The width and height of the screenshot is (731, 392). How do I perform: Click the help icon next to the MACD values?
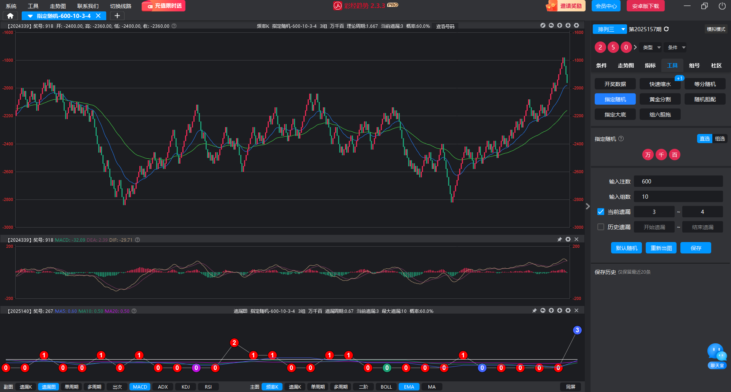tap(137, 240)
